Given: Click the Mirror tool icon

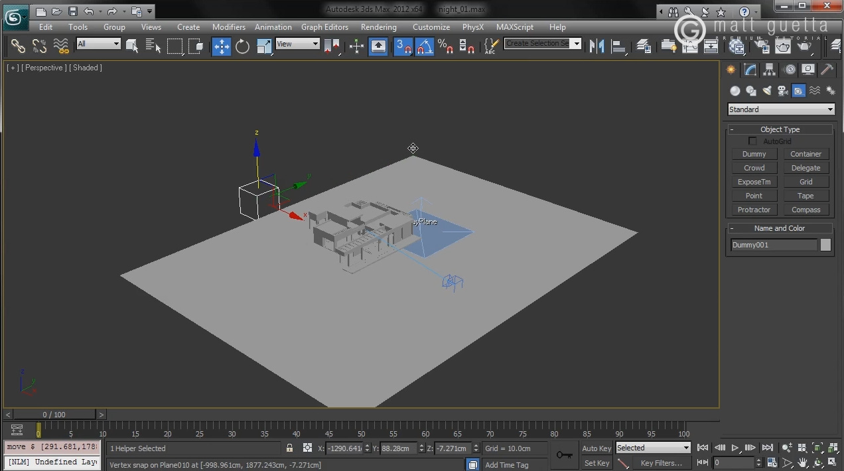Looking at the screenshot, I should pyautogui.click(x=597, y=46).
